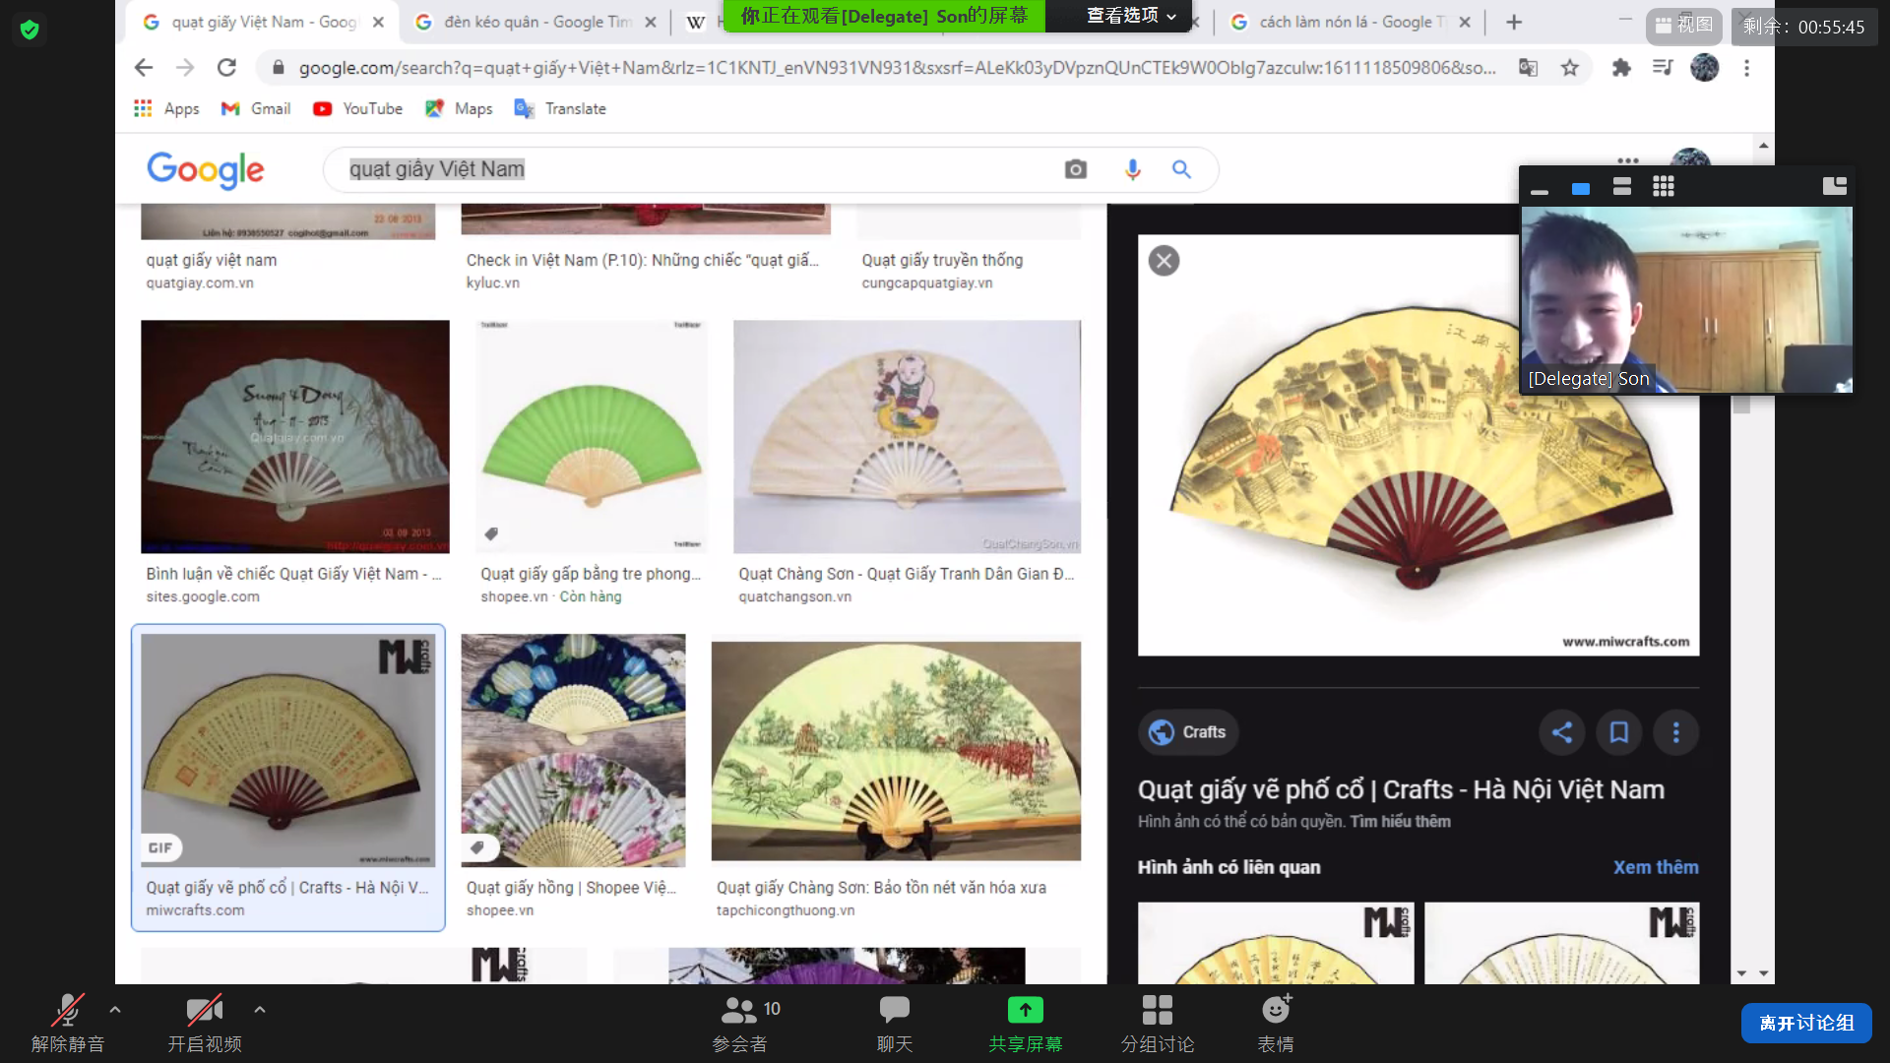Expand audio options arrow next to the mute button
The width and height of the screenshot is (1890, 1063).
click(115, 1009)
